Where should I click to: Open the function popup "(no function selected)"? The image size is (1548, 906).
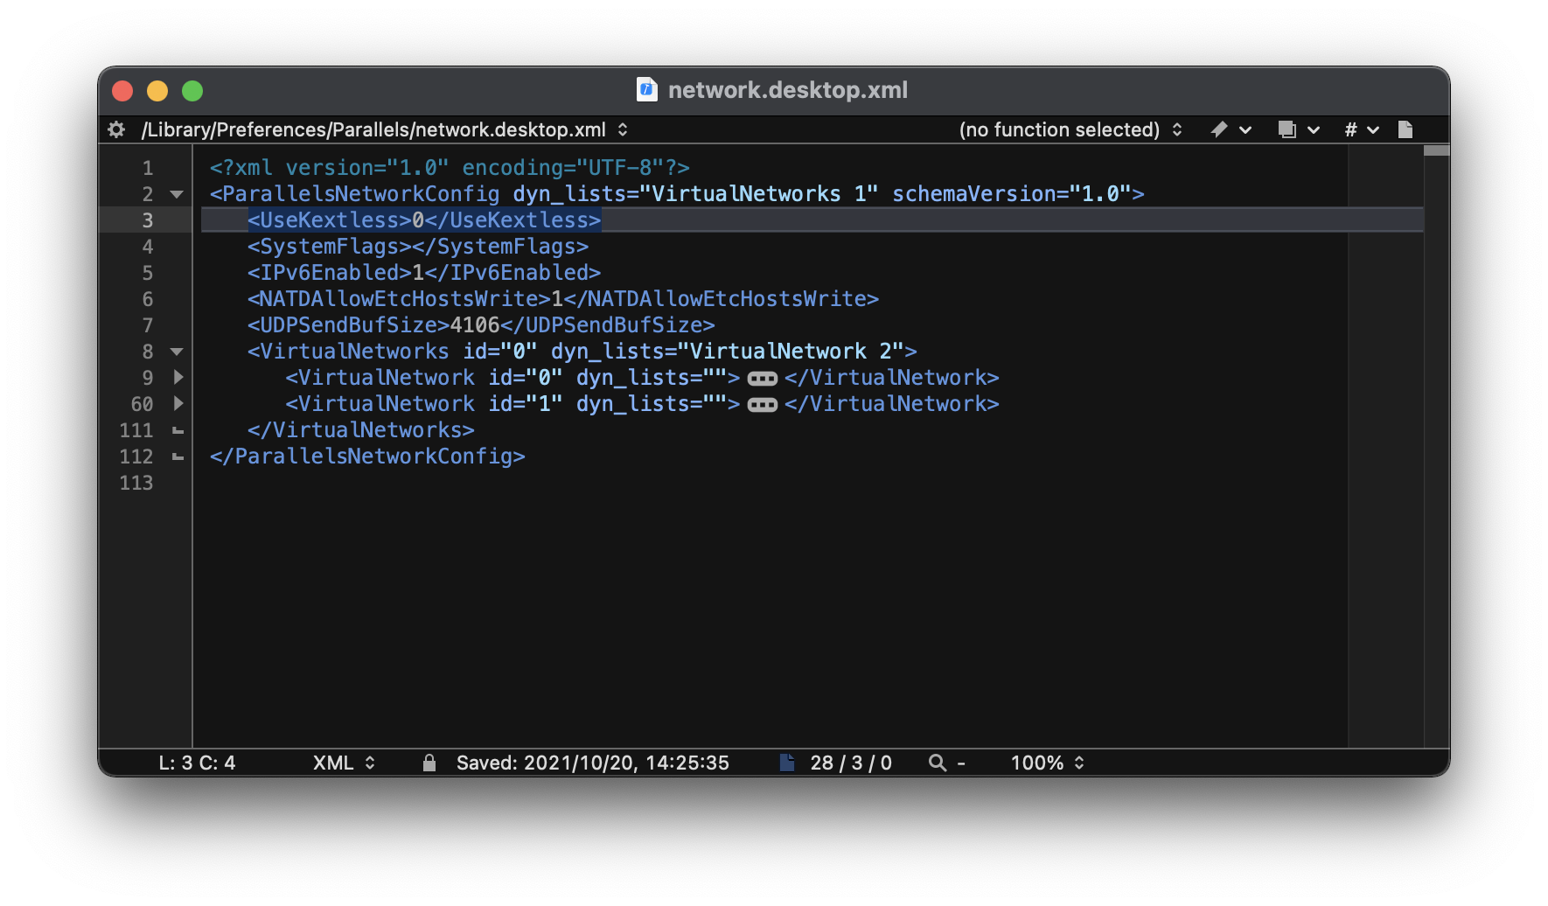(1070, 129)
